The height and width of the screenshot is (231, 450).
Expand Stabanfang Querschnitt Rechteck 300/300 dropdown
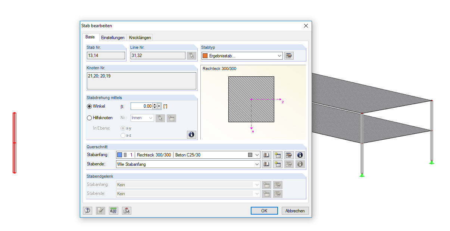pos(188,155)
